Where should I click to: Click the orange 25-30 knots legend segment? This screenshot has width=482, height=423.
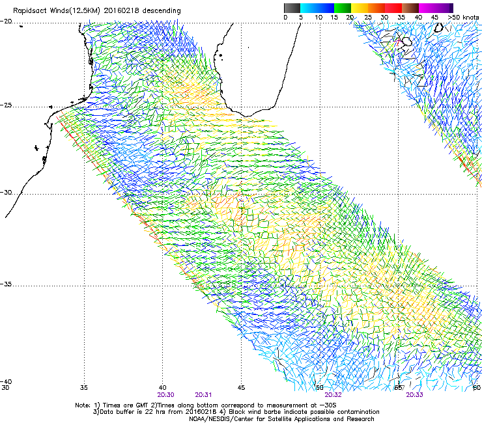pyautogui.click(x=376, y=8)
